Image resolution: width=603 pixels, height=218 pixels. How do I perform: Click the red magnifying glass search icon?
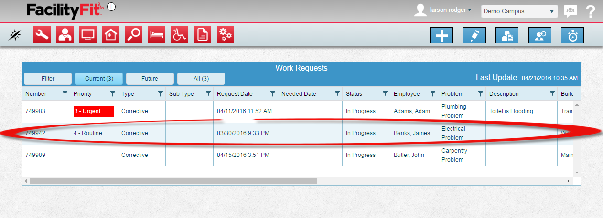[134, 35]
